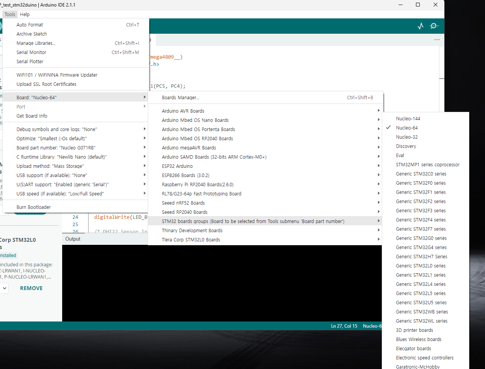Click the Output panel tab

(73, 239)
